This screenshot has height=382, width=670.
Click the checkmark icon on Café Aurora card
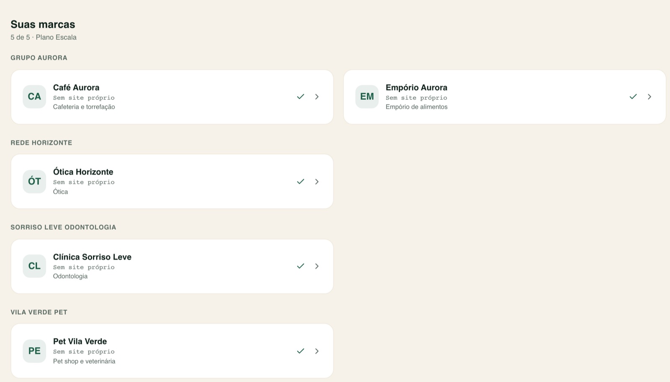(x=300, y=97)
